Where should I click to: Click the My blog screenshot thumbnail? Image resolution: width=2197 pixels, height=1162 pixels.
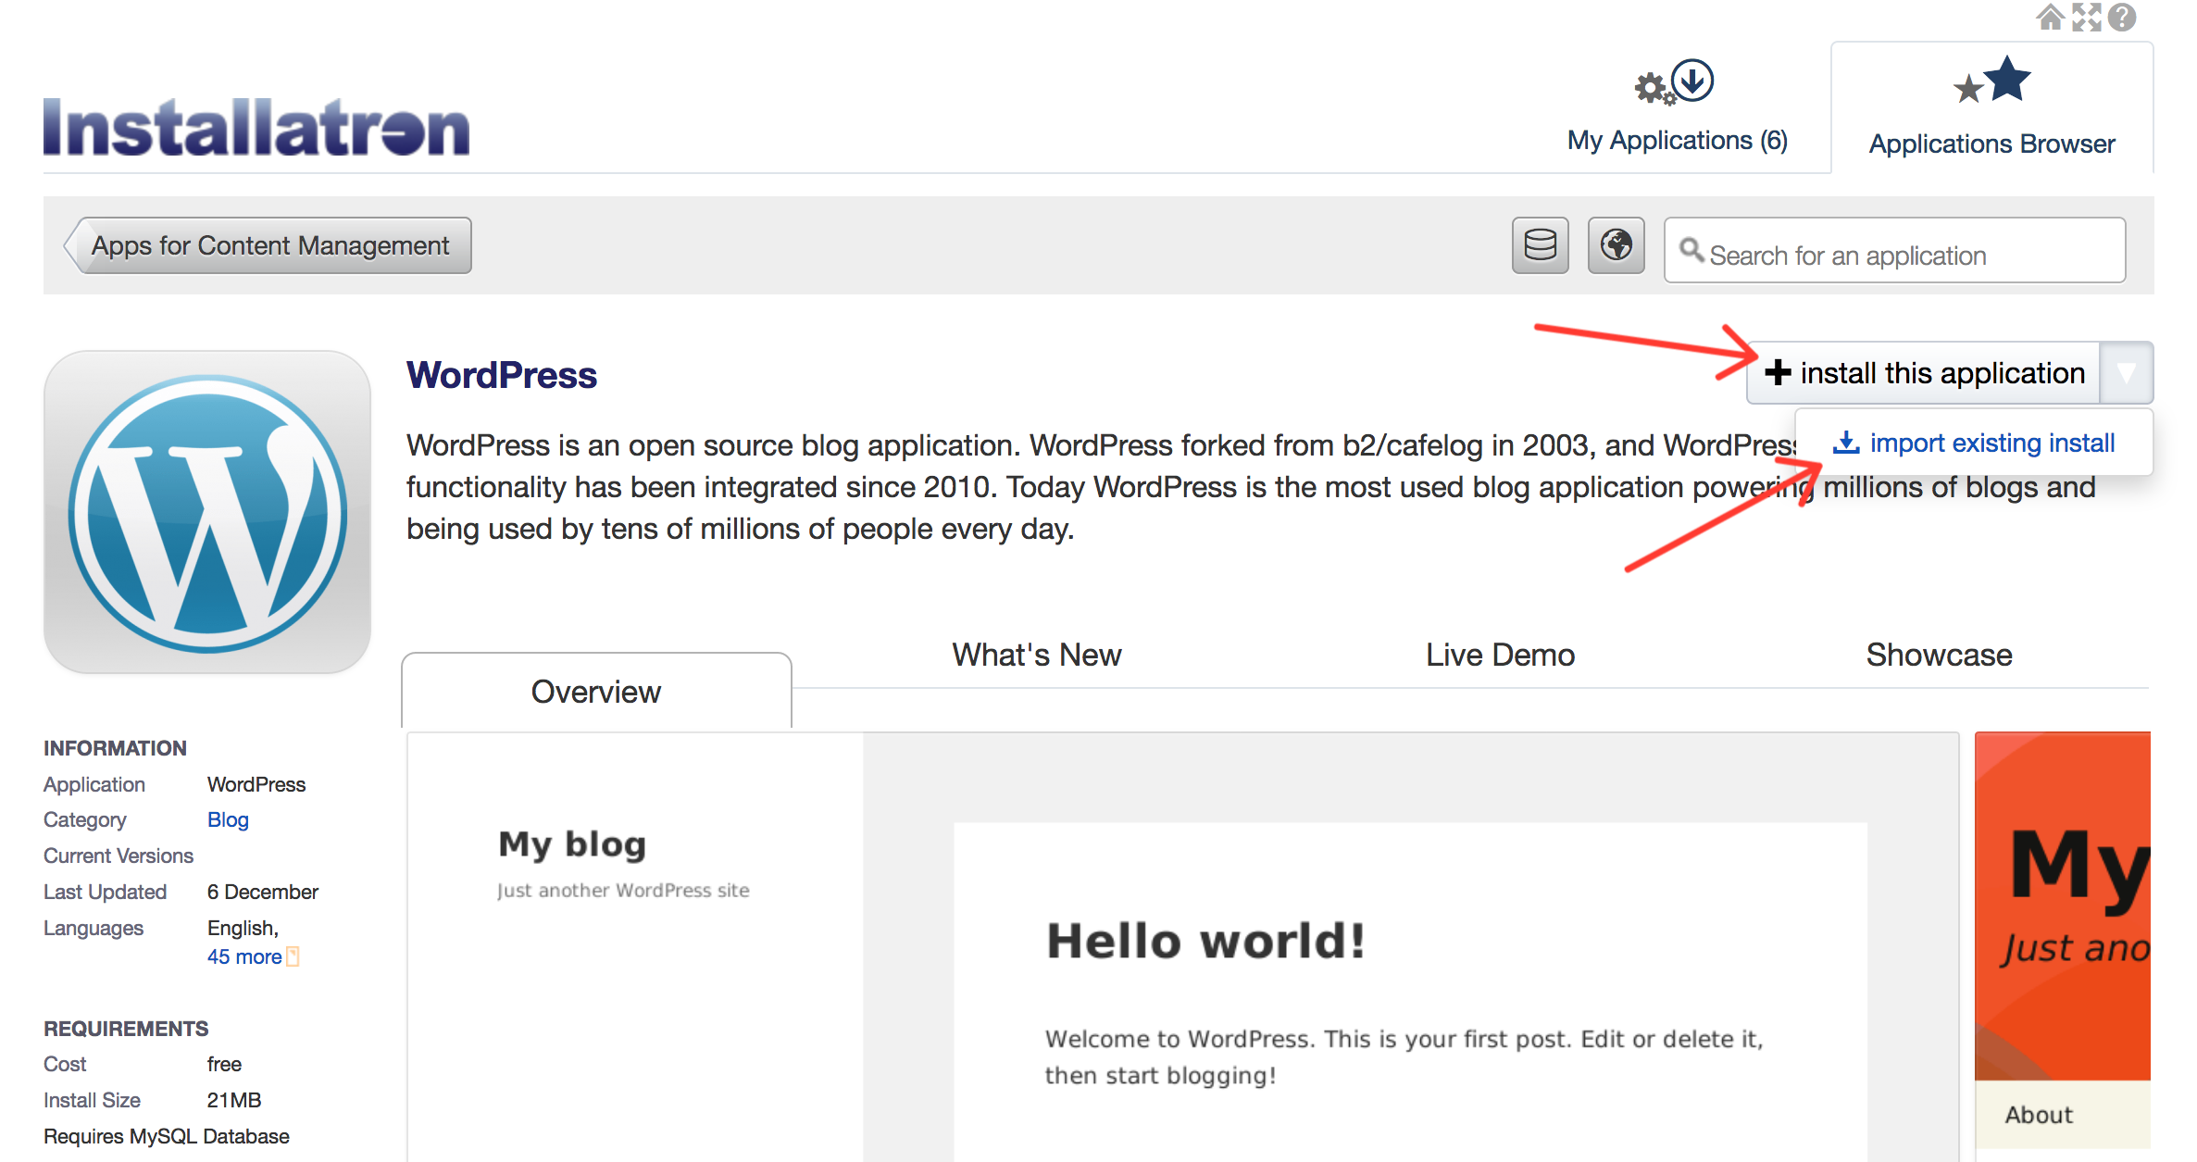[x=1183, y=946]
